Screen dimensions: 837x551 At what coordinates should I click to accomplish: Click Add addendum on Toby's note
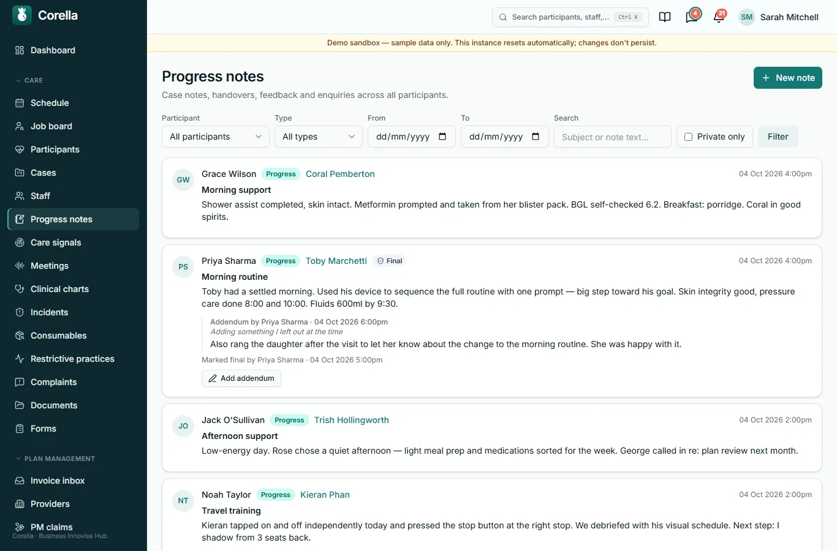coord(241,378)
